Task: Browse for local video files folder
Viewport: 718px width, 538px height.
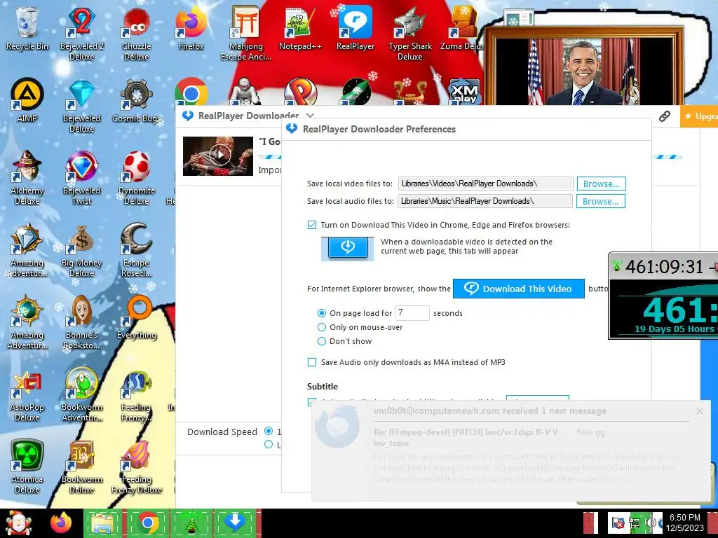Action: point(601,184)
